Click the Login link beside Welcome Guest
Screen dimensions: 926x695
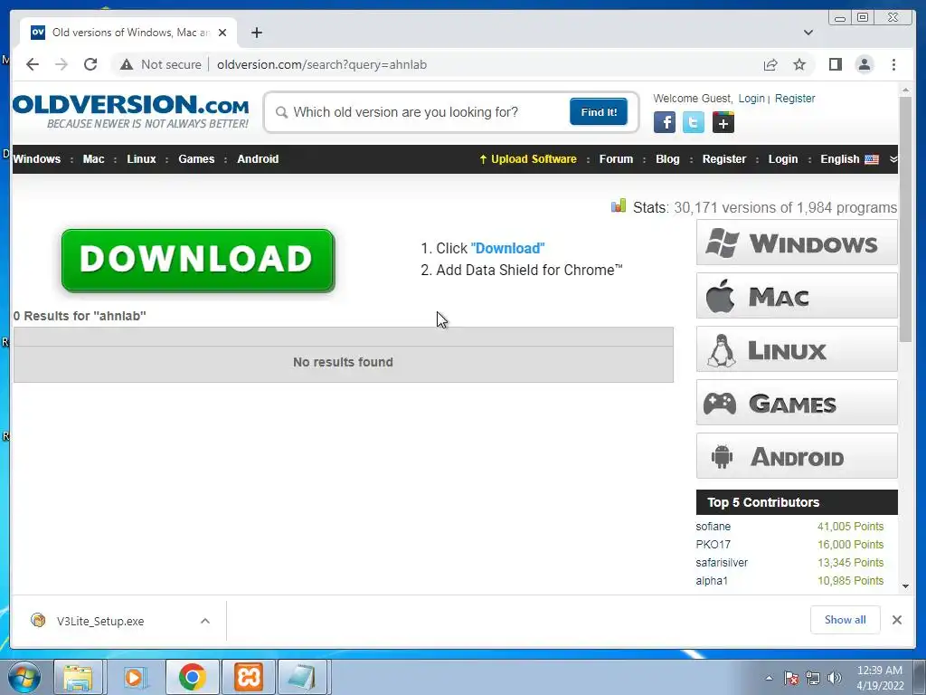(x=751, y=98)
